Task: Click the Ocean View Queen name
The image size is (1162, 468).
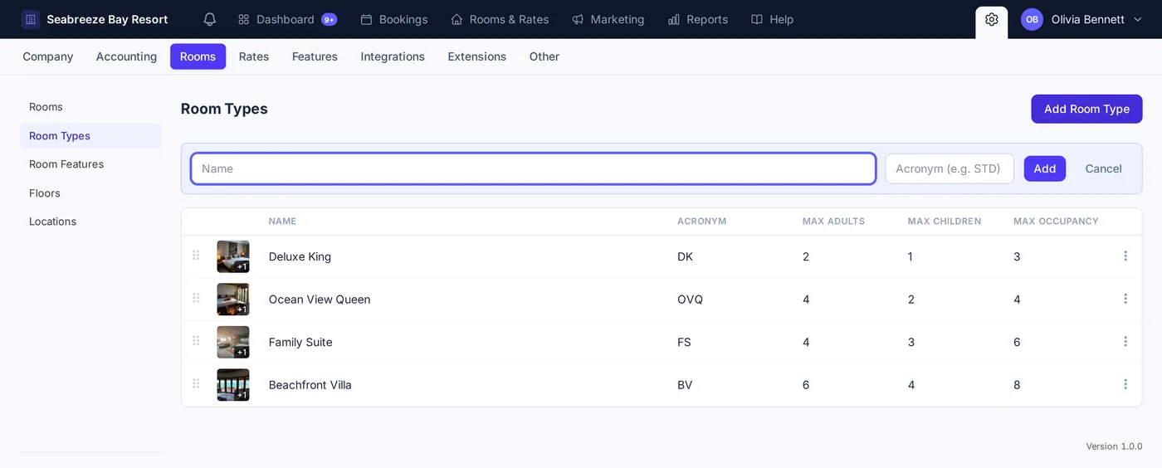Action: [x=320, y=300]
